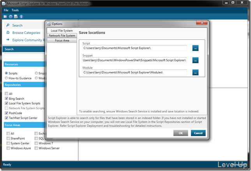The height and width of the screenshot is (171, 251).
Task: Select the Snippets resource radio button
Action: [x=36, y=73]
